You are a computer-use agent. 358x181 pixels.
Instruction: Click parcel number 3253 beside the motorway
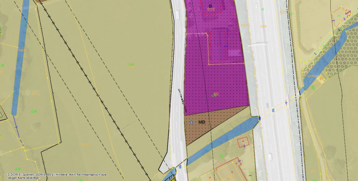pyautogui.click(x=244, y=25)
